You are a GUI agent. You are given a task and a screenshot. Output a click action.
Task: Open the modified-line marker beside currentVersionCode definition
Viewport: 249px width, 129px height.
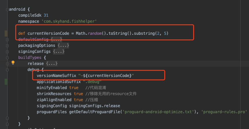[x=6, y=33]
